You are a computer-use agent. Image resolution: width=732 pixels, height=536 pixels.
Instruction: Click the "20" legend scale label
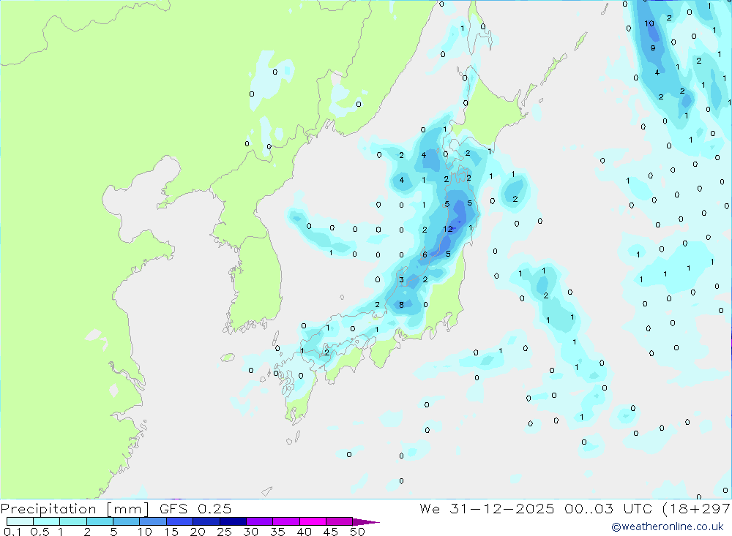(x=198, y=532)
